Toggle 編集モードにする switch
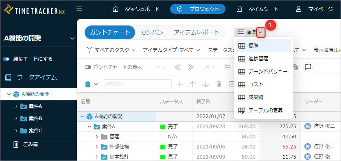This screenshot has width=341, height=161. 6,59
